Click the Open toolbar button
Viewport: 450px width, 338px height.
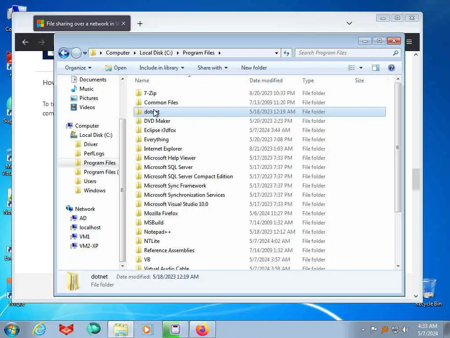[x=116, y=68]
